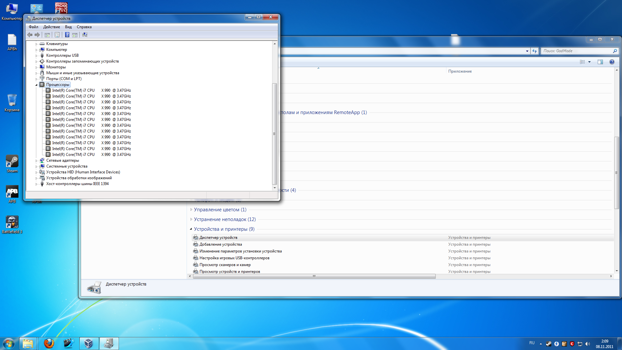
Task: Click Device Manager vertical scrollbar thumb
Action: click(x=275, y=134)
